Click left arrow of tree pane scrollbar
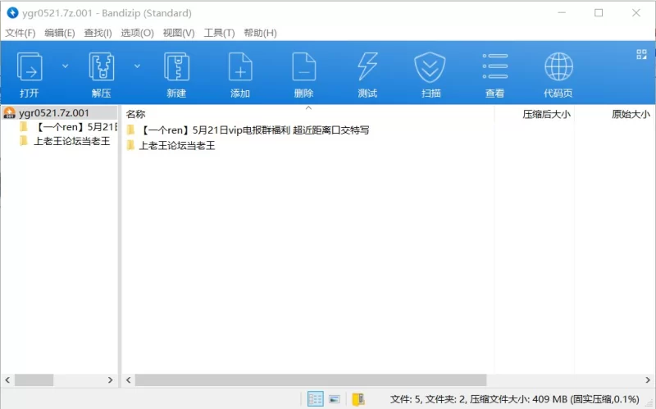This screenshot has width=656, height=409. (7, 380)
